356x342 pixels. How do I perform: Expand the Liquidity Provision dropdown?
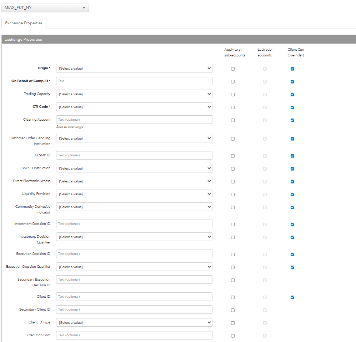coord(134,194)
